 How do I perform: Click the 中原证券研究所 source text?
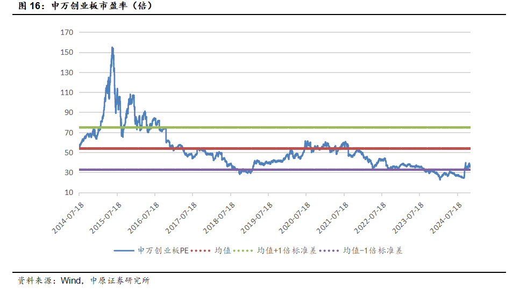tap(119, 280)
